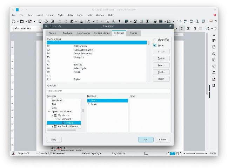
Task: Collapse the Standard library tree node
Action: [56, 119]
